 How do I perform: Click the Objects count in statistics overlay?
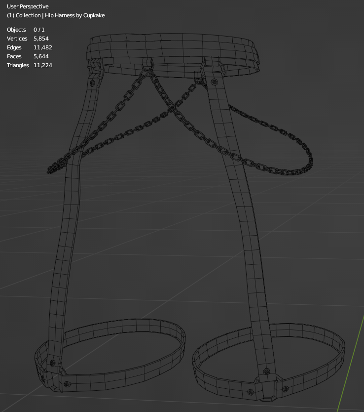pos(26,30)
